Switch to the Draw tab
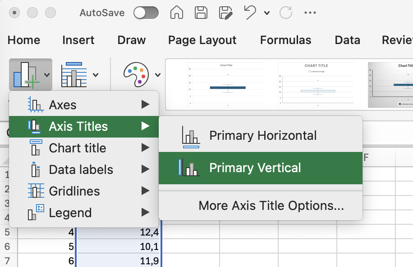This screenshot has width=413, height=267. click(x=132, y=40)
